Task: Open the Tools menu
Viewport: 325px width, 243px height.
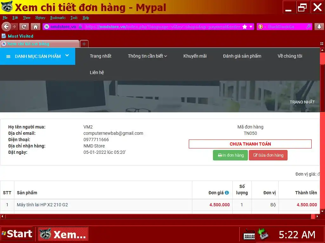Action: click(x=74, y=18)
